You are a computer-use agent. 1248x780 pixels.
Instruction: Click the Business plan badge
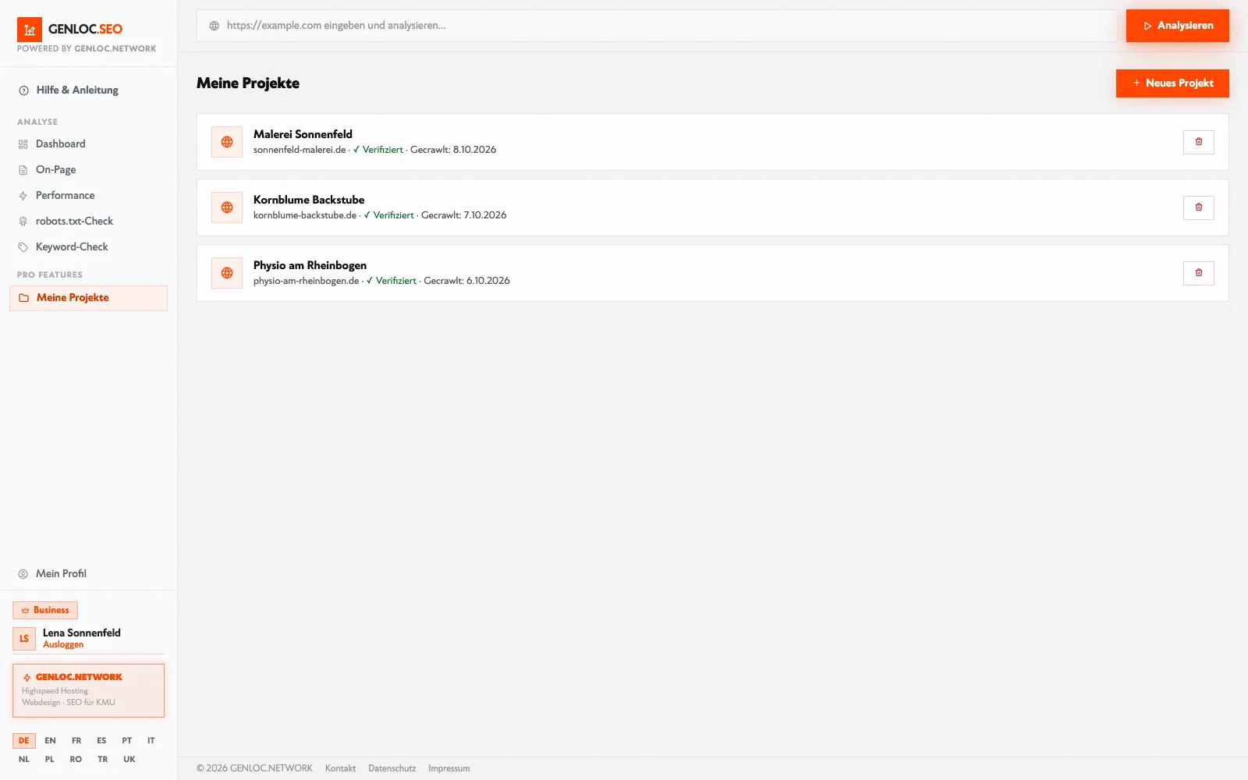(x=45, y=610)
